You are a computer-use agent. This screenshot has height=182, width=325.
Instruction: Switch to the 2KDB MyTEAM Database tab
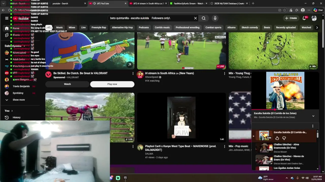229,4
